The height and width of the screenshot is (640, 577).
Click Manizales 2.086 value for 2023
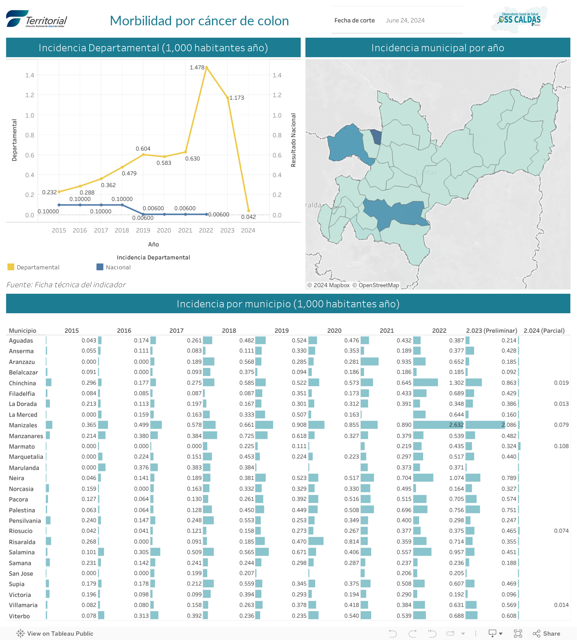tap(509, 425)
